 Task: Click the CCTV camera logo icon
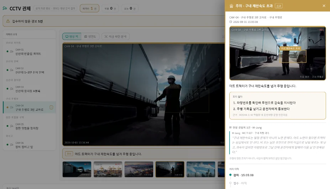click(x=5, y=8)
